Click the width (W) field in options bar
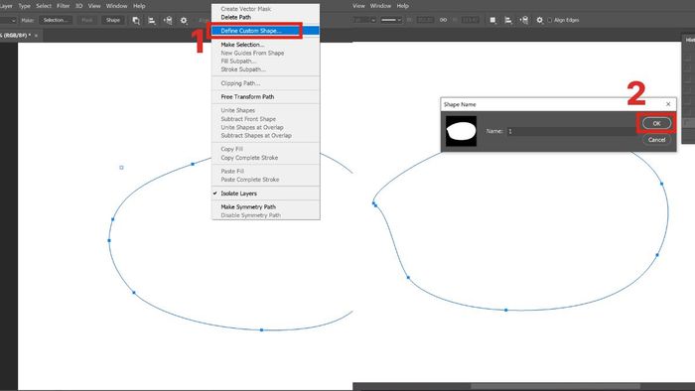 tap(425, 20)
